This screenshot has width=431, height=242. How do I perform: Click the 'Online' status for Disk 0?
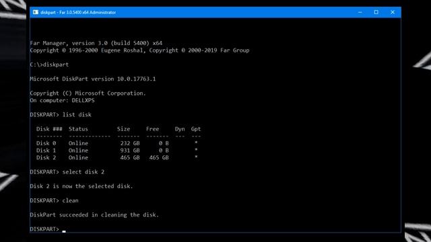pyautogui.click(x=78, y=143)
